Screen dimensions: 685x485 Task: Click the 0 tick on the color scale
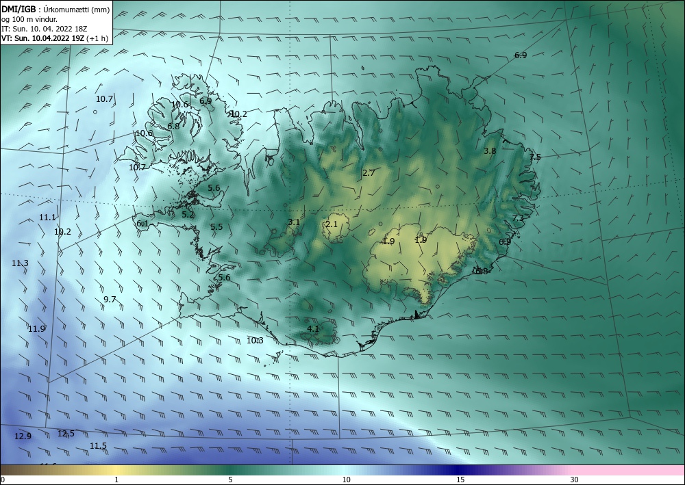coord(3,480)
